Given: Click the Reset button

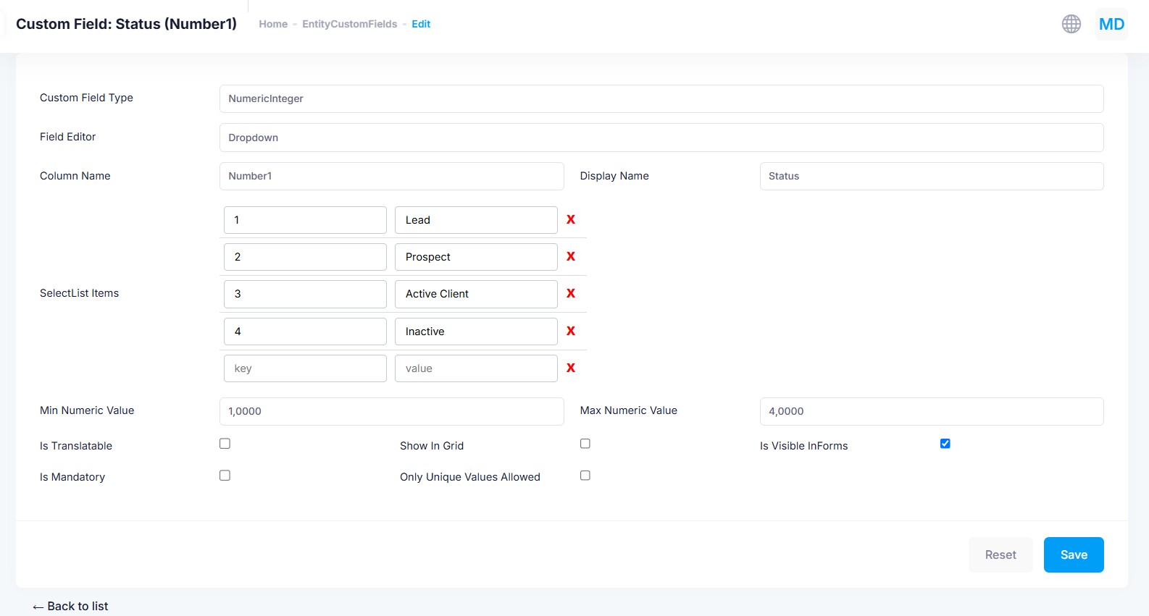Looking at the screenshot, I should click(x=1000, y=554).
